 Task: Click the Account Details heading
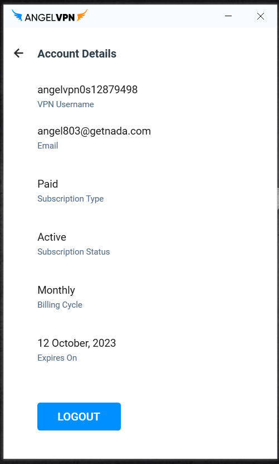coord(77,54)
